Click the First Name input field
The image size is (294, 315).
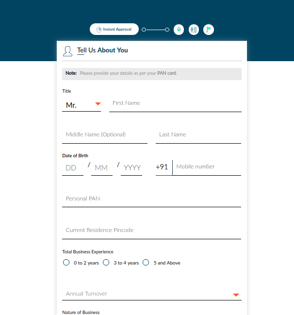tap(175, 103)
